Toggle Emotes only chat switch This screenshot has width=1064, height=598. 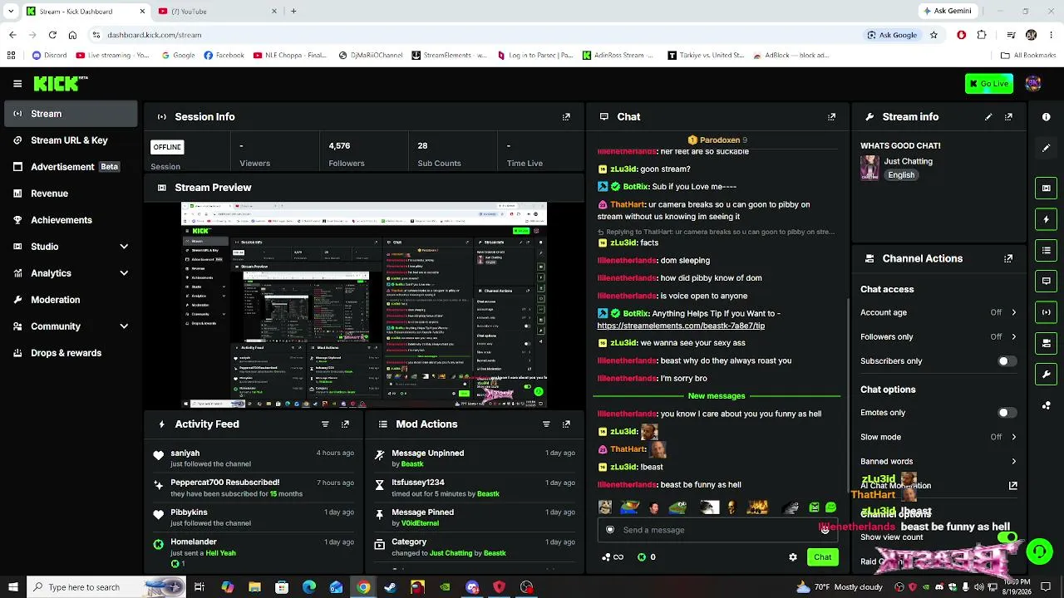1007,413
